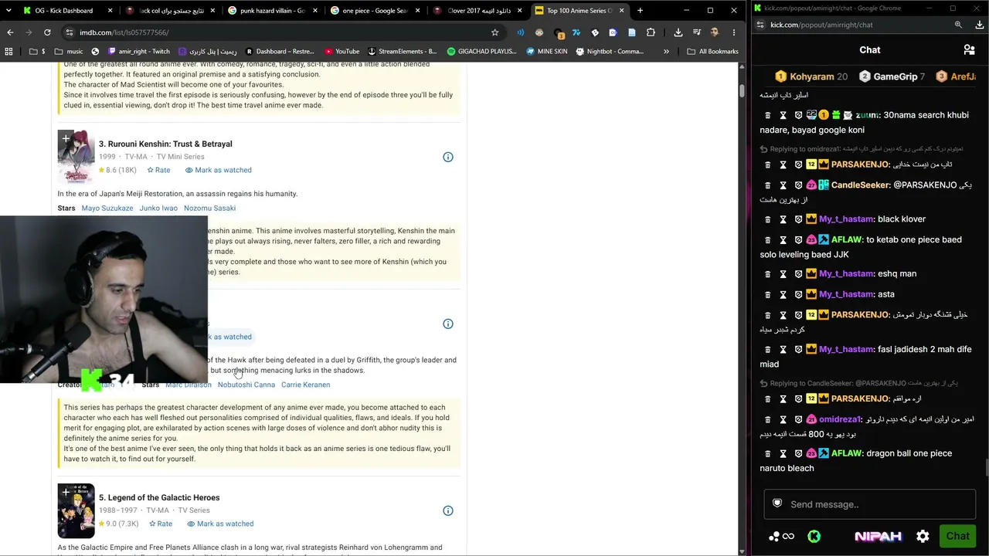The height and width of the screenshot is (556, 989).
Task: Go back to the previous page
Action: coord(10,32)
